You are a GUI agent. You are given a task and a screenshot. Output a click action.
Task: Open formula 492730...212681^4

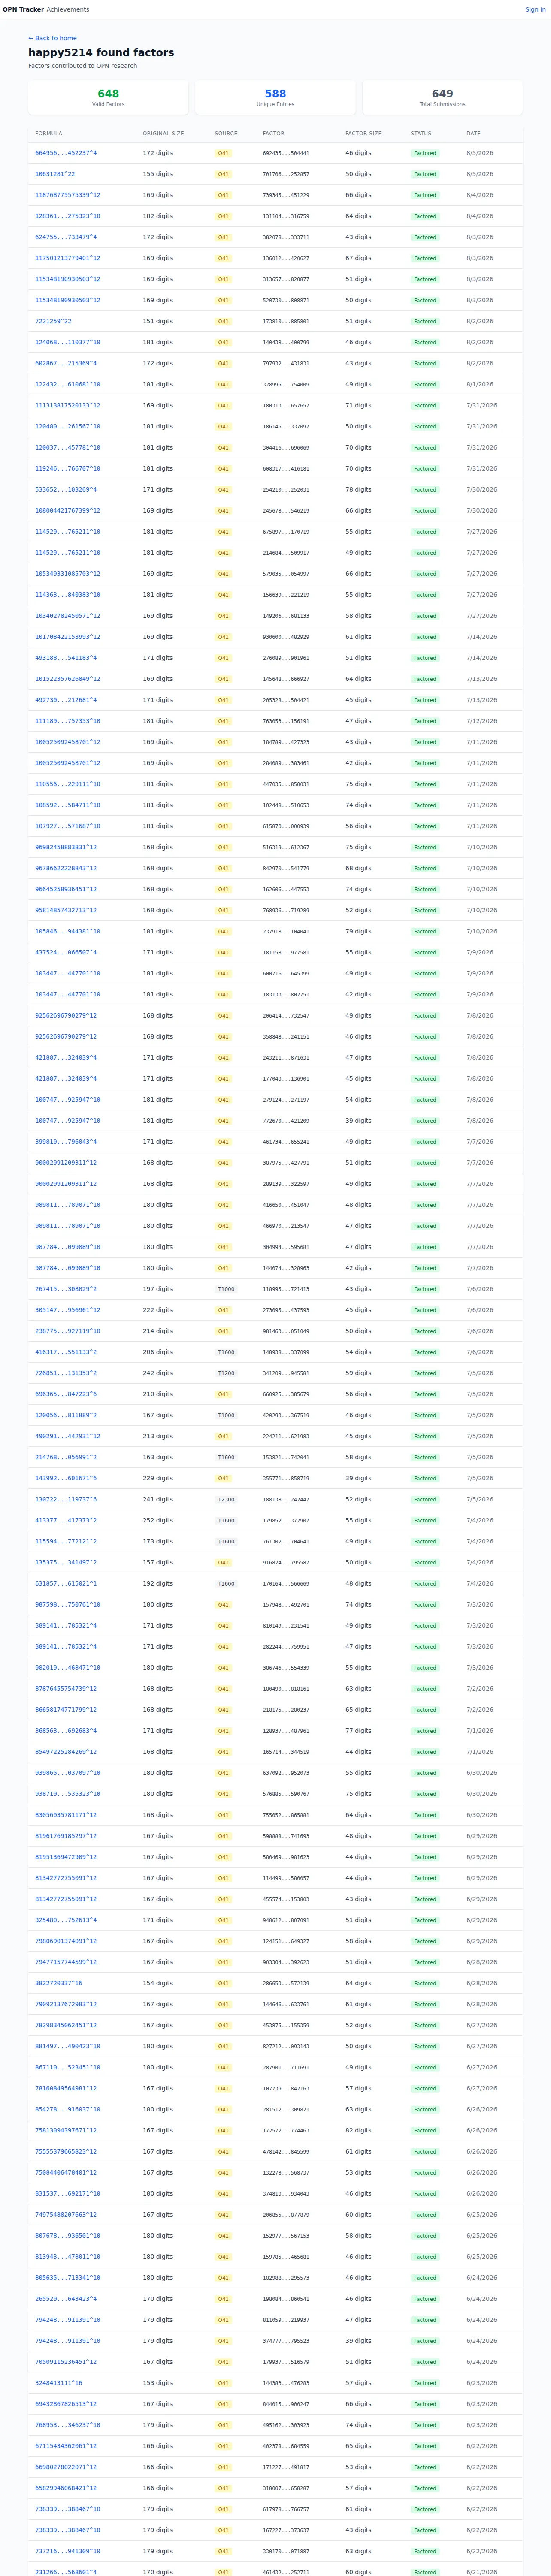pyautogui.click(x=66, y=700)
